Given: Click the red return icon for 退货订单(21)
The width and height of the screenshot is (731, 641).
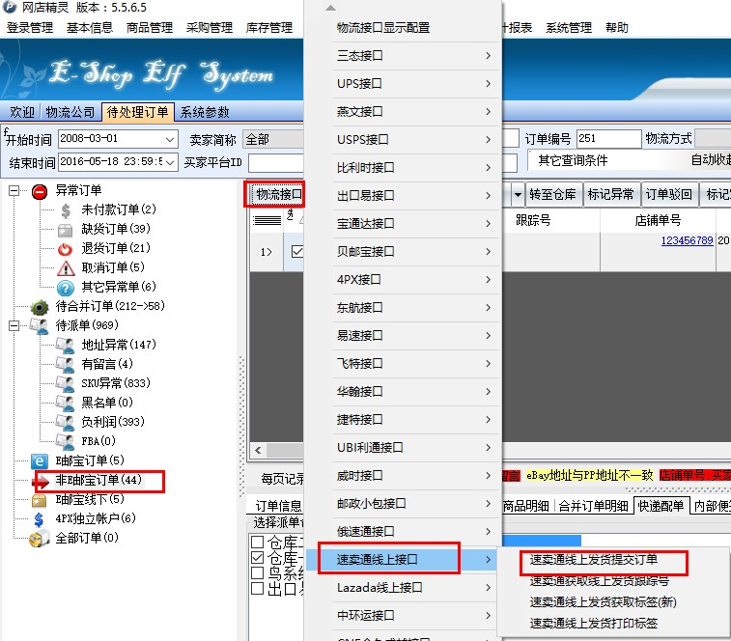Looking at the screenshot, I should tap(66, 249).
